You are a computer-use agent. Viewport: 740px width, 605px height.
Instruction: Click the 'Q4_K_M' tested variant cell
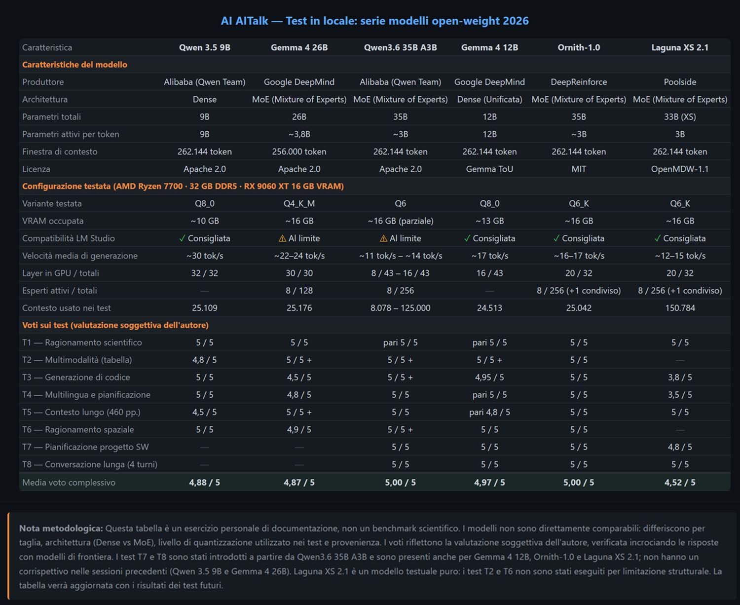[x=299, y=203]
